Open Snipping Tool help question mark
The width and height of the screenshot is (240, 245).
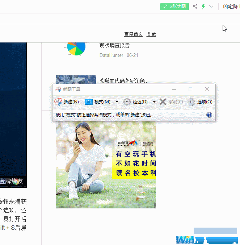tap(209, 115)
